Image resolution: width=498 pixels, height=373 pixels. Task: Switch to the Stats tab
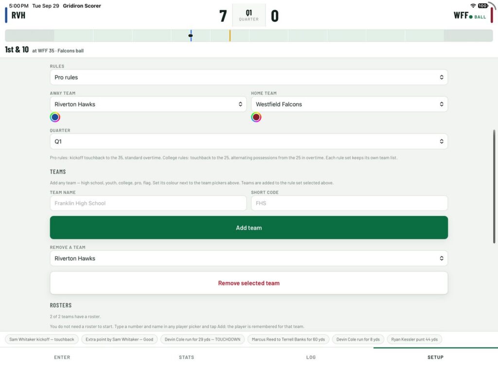[x=186, y=357]
